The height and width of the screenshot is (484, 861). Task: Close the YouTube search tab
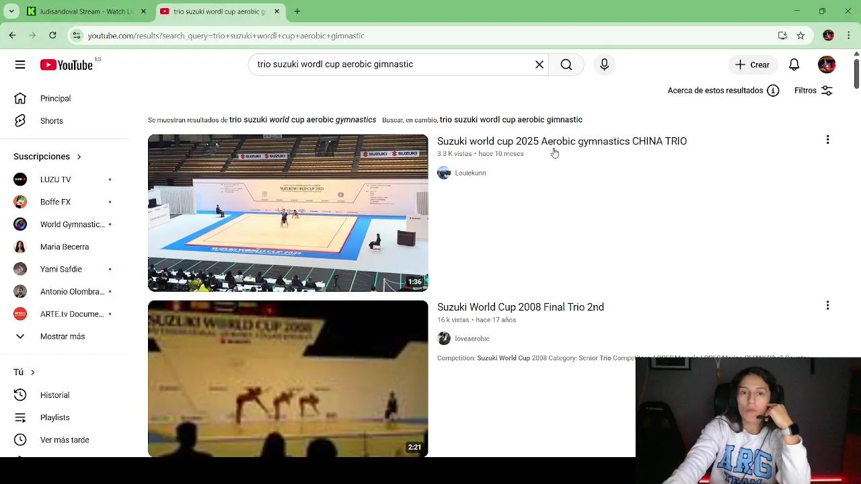pyautogui.click(x=276, y=11)
